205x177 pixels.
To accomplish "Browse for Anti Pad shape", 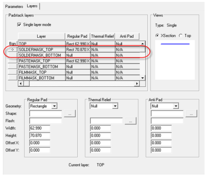I will click(x=191, y=114).
